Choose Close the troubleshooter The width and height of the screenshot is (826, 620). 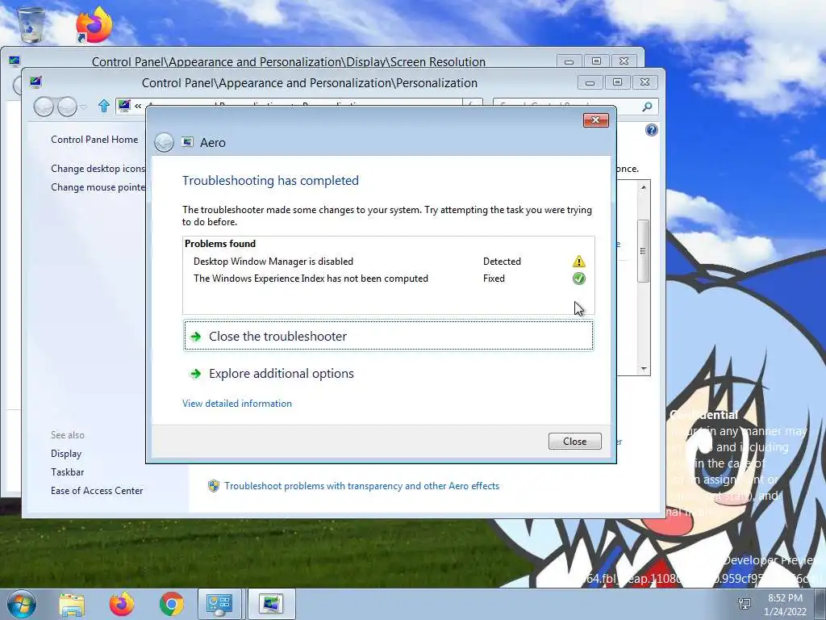coord(389,336)
